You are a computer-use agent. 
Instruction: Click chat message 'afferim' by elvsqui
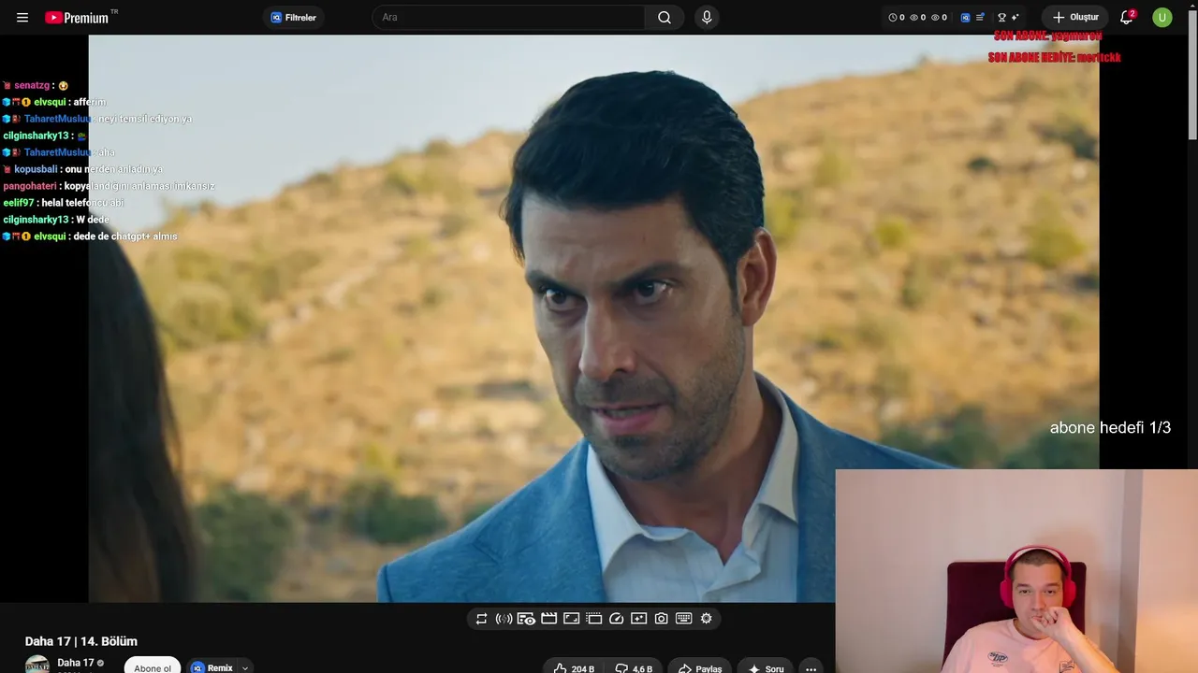(89, 102)
